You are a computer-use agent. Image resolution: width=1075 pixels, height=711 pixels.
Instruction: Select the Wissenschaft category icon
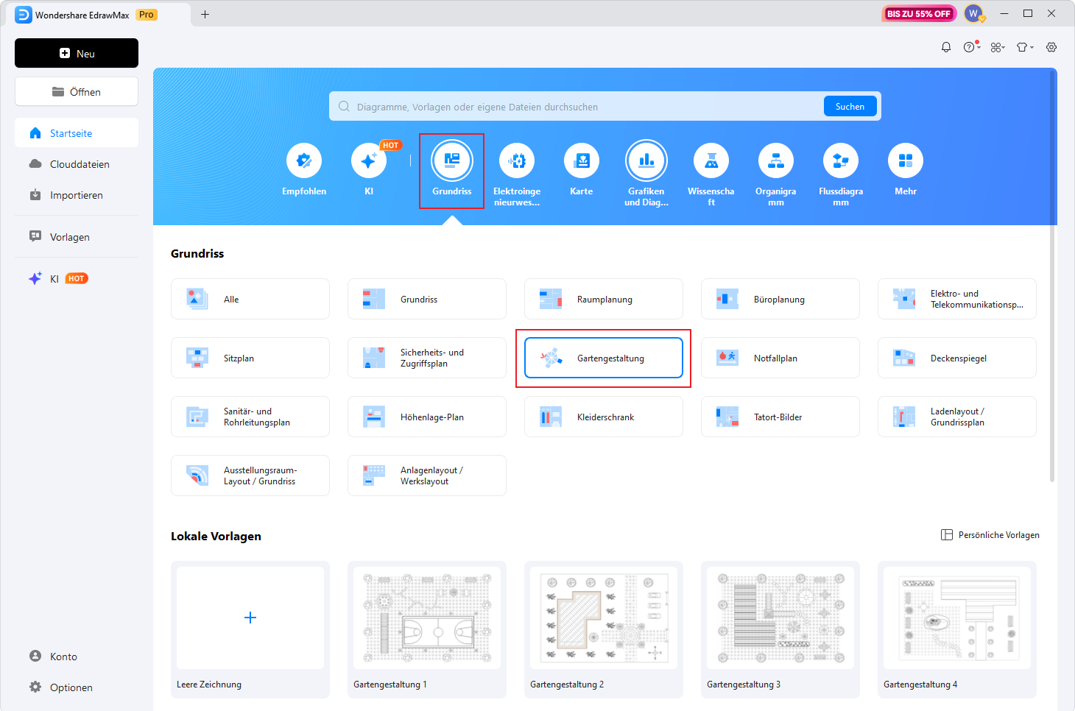(x=711, y=161)
